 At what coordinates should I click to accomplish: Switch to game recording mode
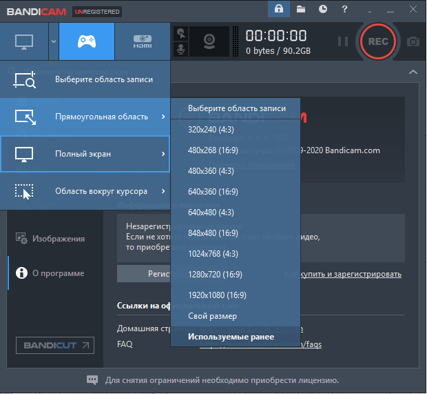tap(87, 41)
